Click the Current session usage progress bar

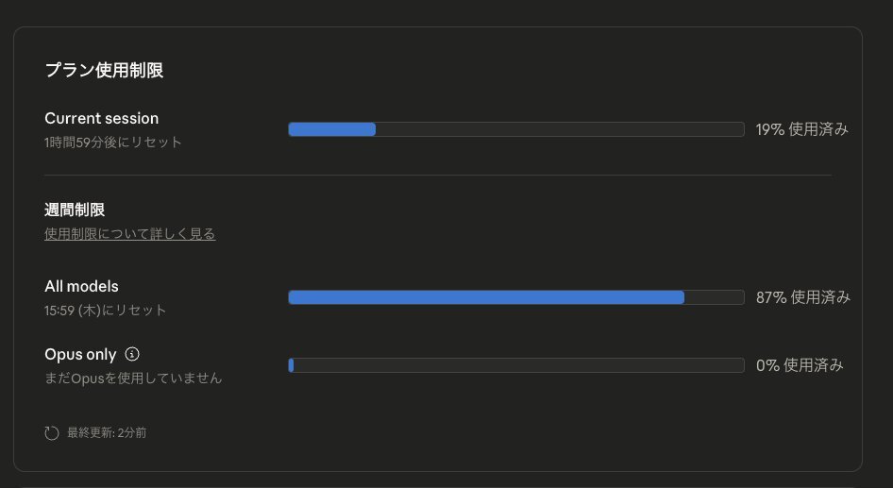point(515,129)
